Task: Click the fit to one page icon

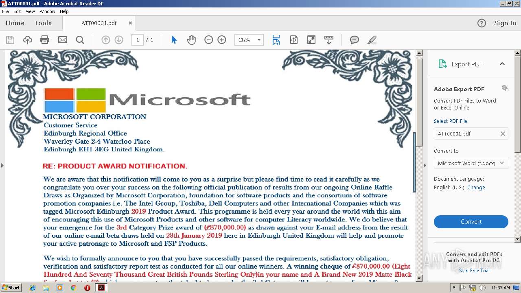Action: click(x=293, y=40)
